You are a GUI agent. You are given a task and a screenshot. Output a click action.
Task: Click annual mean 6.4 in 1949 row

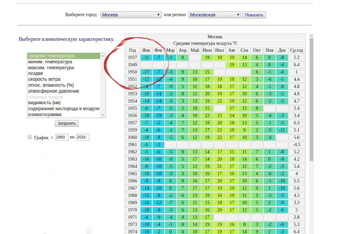297,65
